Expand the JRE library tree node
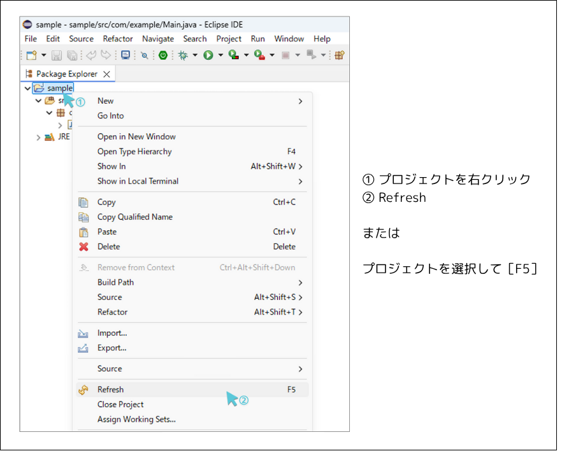The width and height of the screenshot is (562, 451). 38,138
